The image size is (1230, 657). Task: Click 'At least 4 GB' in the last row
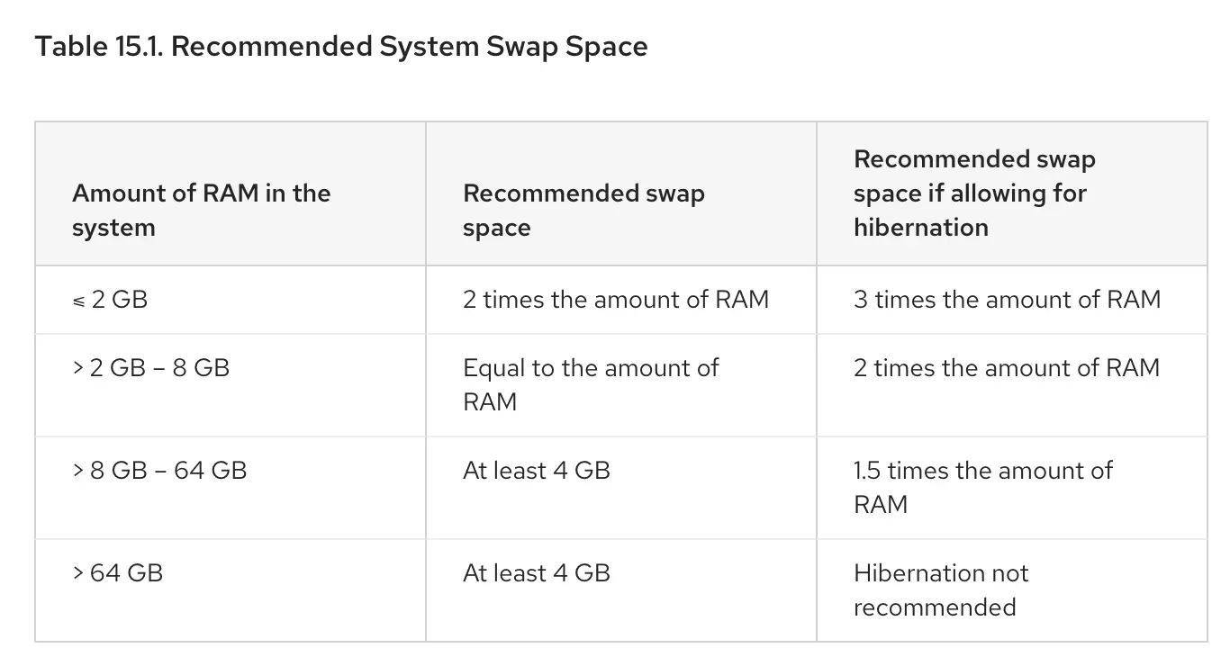click(x=537, y=573)
